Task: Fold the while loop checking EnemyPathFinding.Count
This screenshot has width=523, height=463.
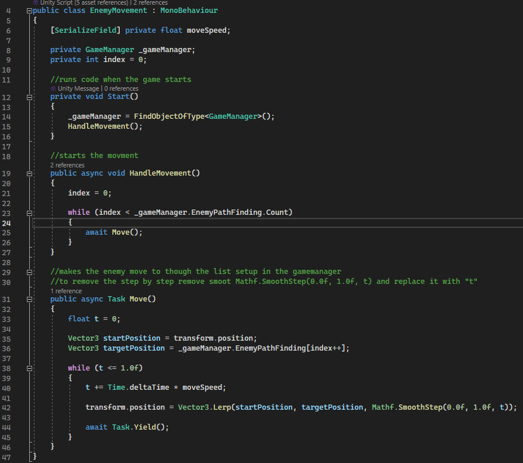Action: pos(29,212)
